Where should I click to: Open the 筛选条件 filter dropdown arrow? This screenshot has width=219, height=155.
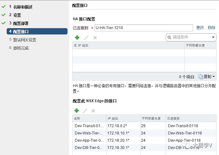pos(213,37)
